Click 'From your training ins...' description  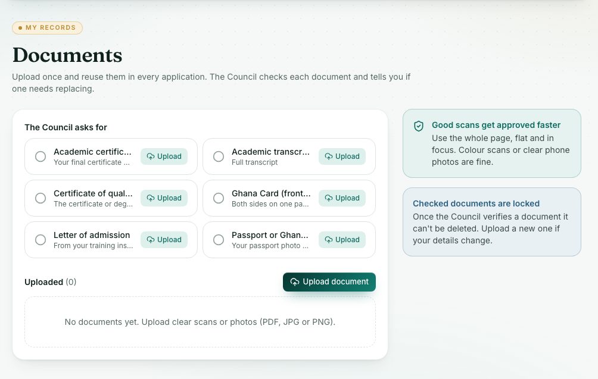93,246
